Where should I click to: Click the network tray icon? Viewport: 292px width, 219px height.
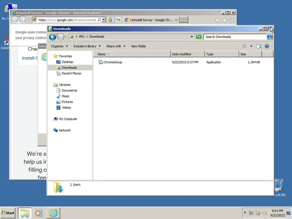click(x=251, y=213)
